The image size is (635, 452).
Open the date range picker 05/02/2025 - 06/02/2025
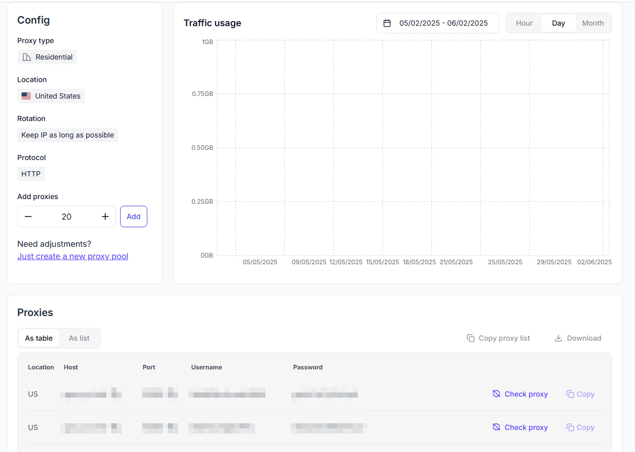point(438,23)
